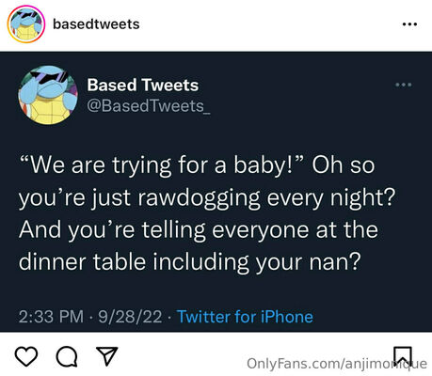Open the tweet's three-dot options menu
Image resolution: width=432 pixels, height=376 pixels.
click(404, 85)
